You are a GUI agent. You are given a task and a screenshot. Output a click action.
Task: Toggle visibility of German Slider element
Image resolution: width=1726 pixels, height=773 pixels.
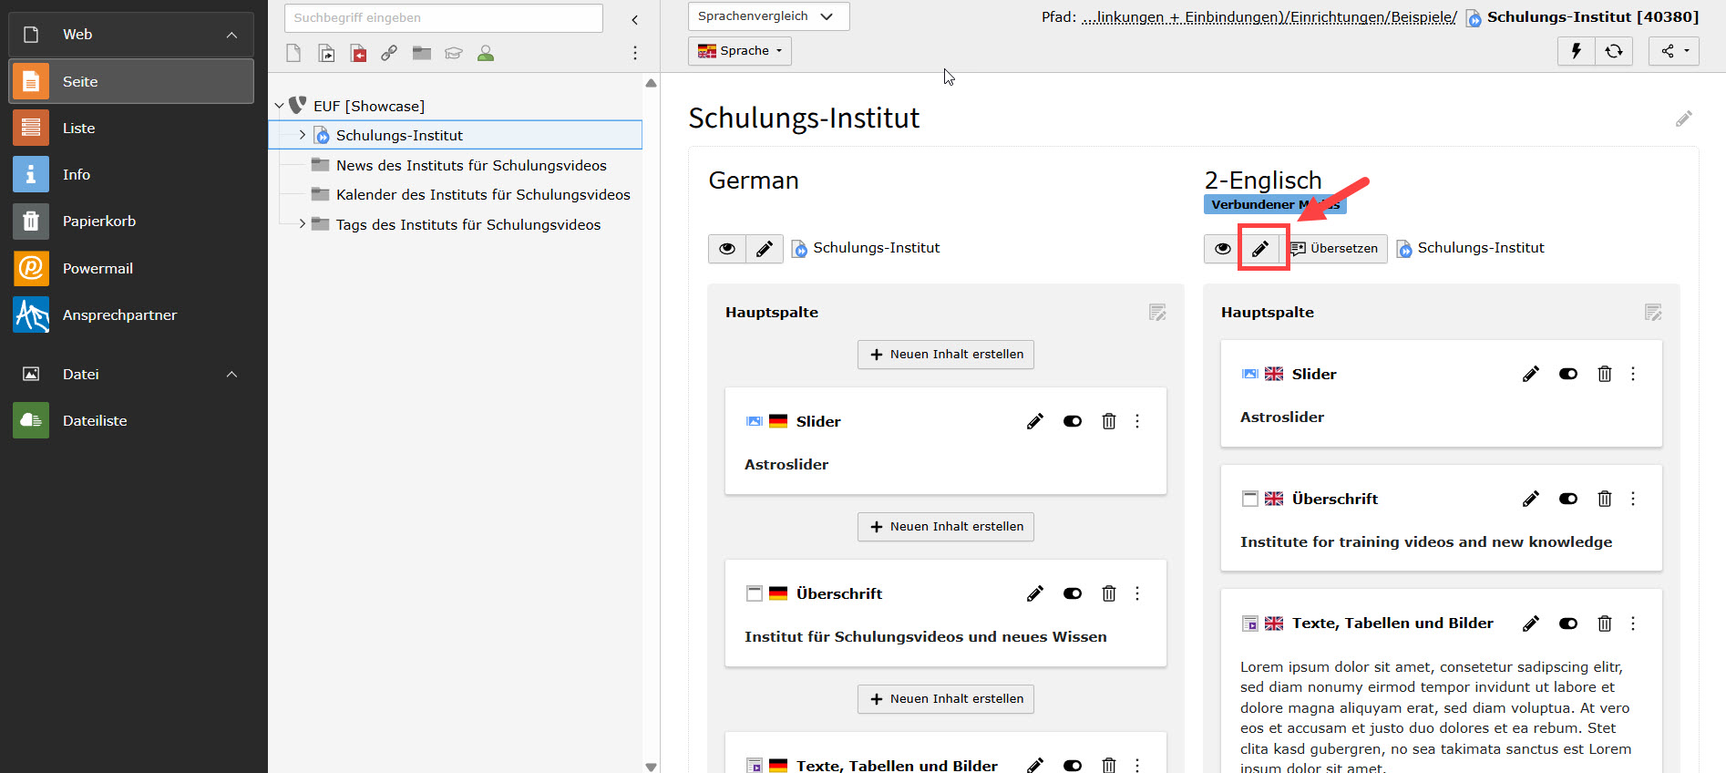(x=1072, y=421)
